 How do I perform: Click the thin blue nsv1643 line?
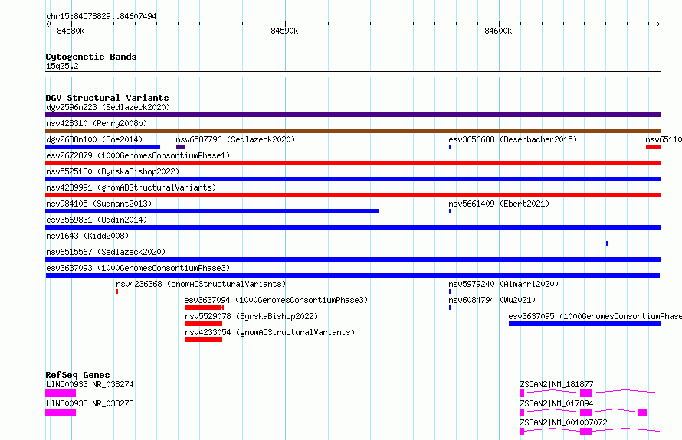click(x=326, y=243)
